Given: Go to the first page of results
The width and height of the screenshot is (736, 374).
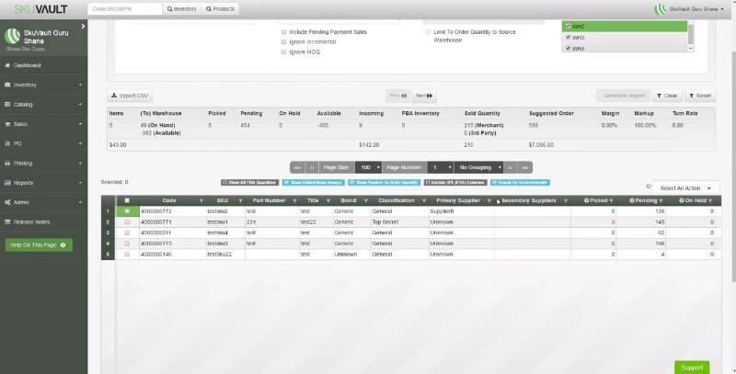Looking at the screenshot, I should (297, 167).
